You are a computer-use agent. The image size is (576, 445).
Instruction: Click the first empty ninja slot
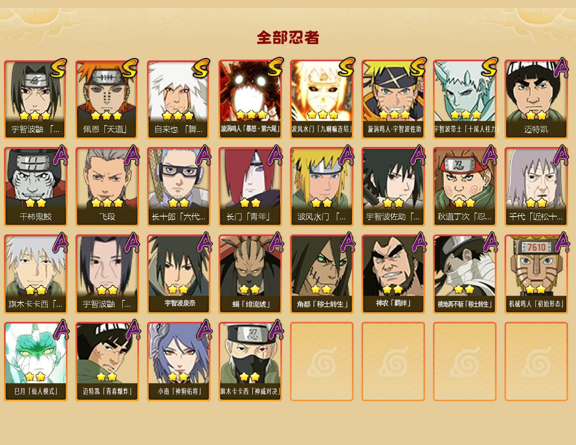[322, 362]
